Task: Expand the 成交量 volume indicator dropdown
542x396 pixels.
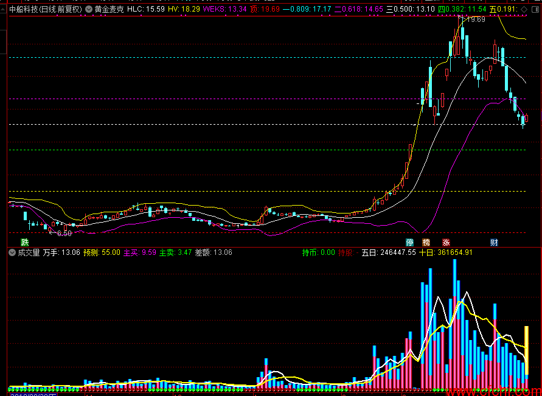Action: pyautogui.click(x=12, y=252)
